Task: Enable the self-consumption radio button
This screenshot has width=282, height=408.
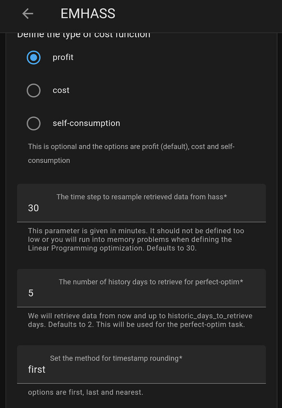Action: click(x=33, y=123)
